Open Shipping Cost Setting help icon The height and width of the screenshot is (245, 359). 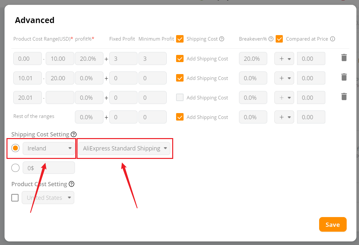coord(74,134)
